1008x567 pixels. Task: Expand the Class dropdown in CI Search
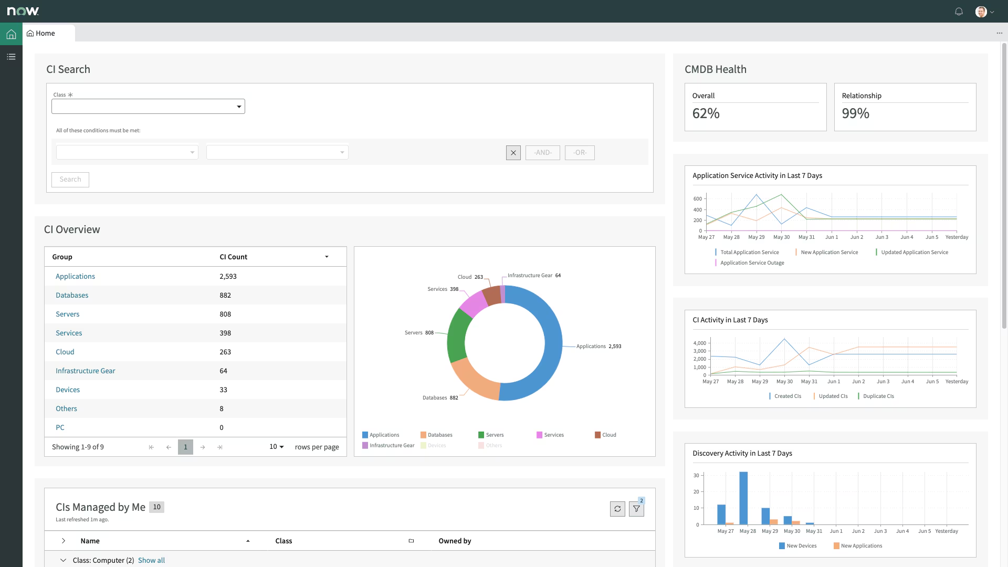pos(239,107)
